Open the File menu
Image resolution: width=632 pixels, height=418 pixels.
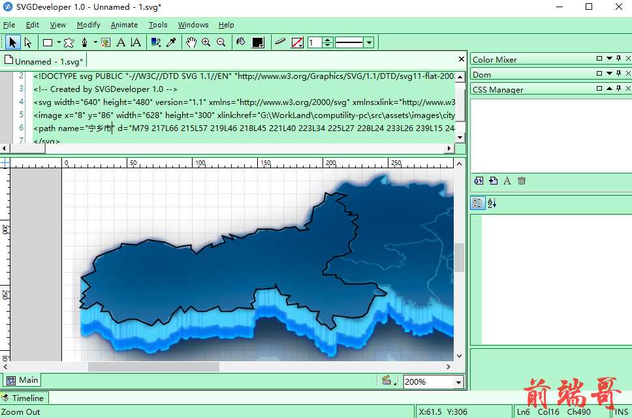[x=9, y=25]
